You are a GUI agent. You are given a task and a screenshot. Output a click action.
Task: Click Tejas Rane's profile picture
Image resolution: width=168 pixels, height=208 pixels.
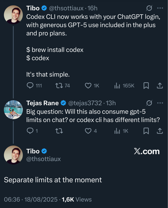[14, 110]
